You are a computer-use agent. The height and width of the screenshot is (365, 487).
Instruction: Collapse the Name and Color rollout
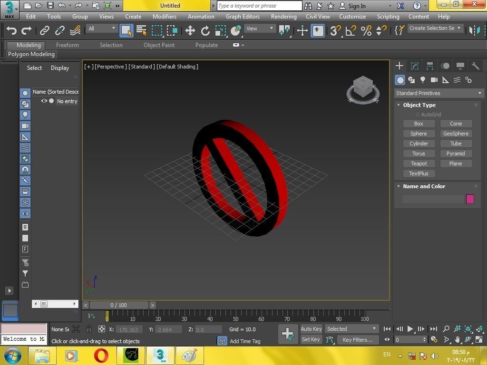[x=399, y=186]
